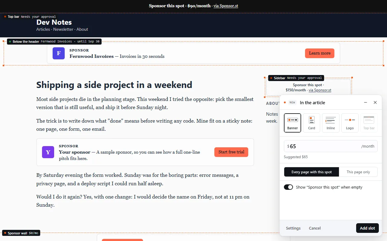This screenshot has height=241, width=387.
Task: Choose the Card slot format
Action: coord(312,123)
